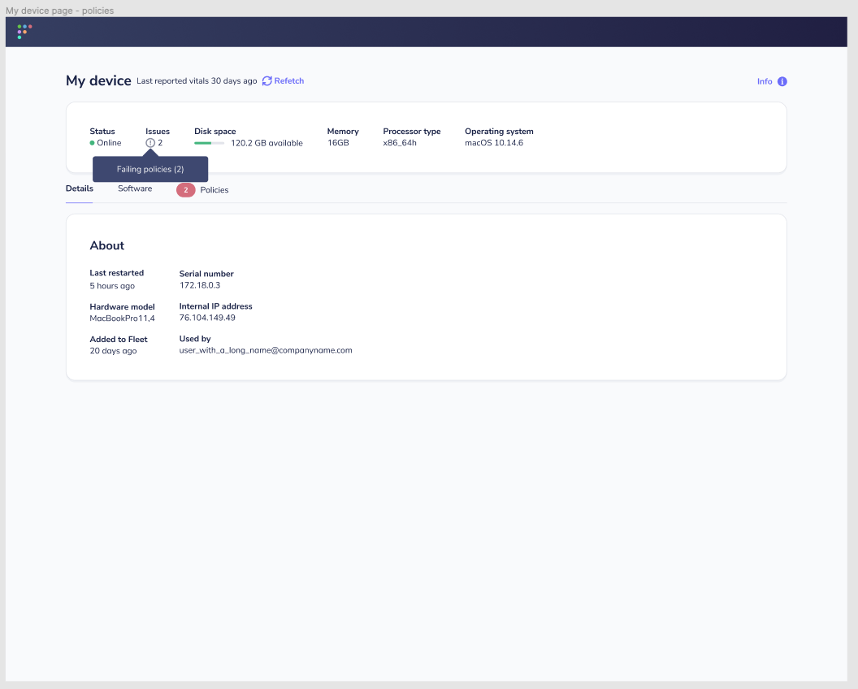Click the green Online status dot

pyautogui.click(x=92, y=142)
